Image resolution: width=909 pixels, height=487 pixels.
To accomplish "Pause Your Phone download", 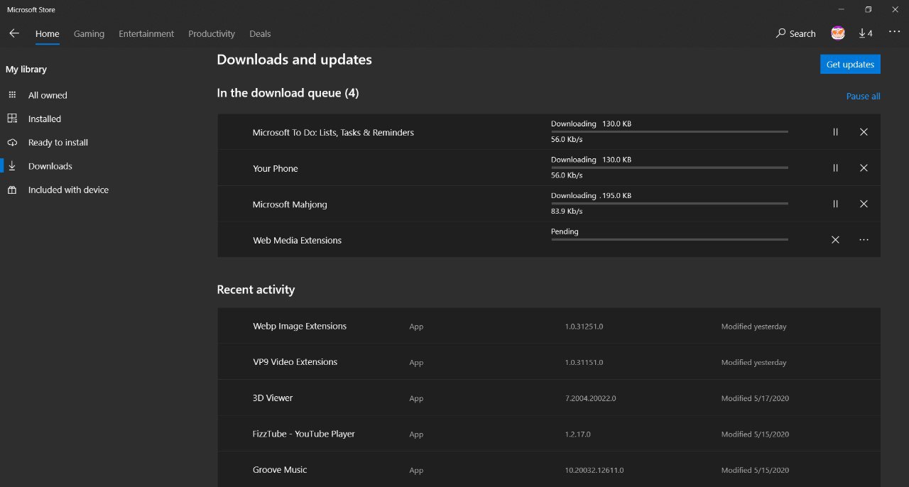I will click(835, 168).
